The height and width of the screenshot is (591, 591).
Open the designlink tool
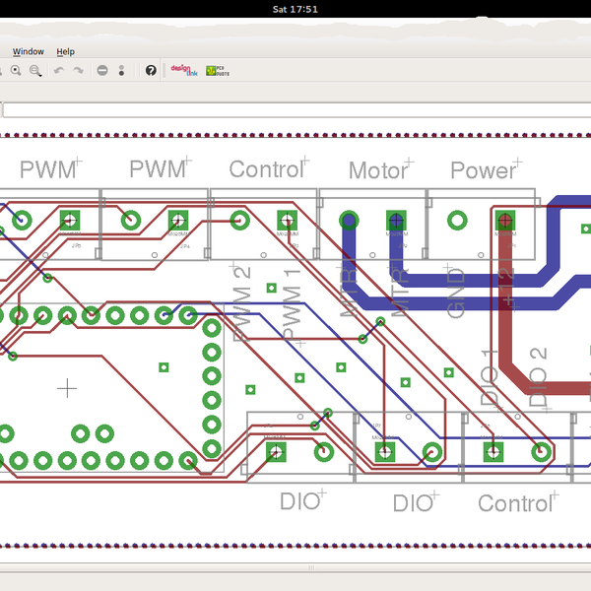(184, 71)
